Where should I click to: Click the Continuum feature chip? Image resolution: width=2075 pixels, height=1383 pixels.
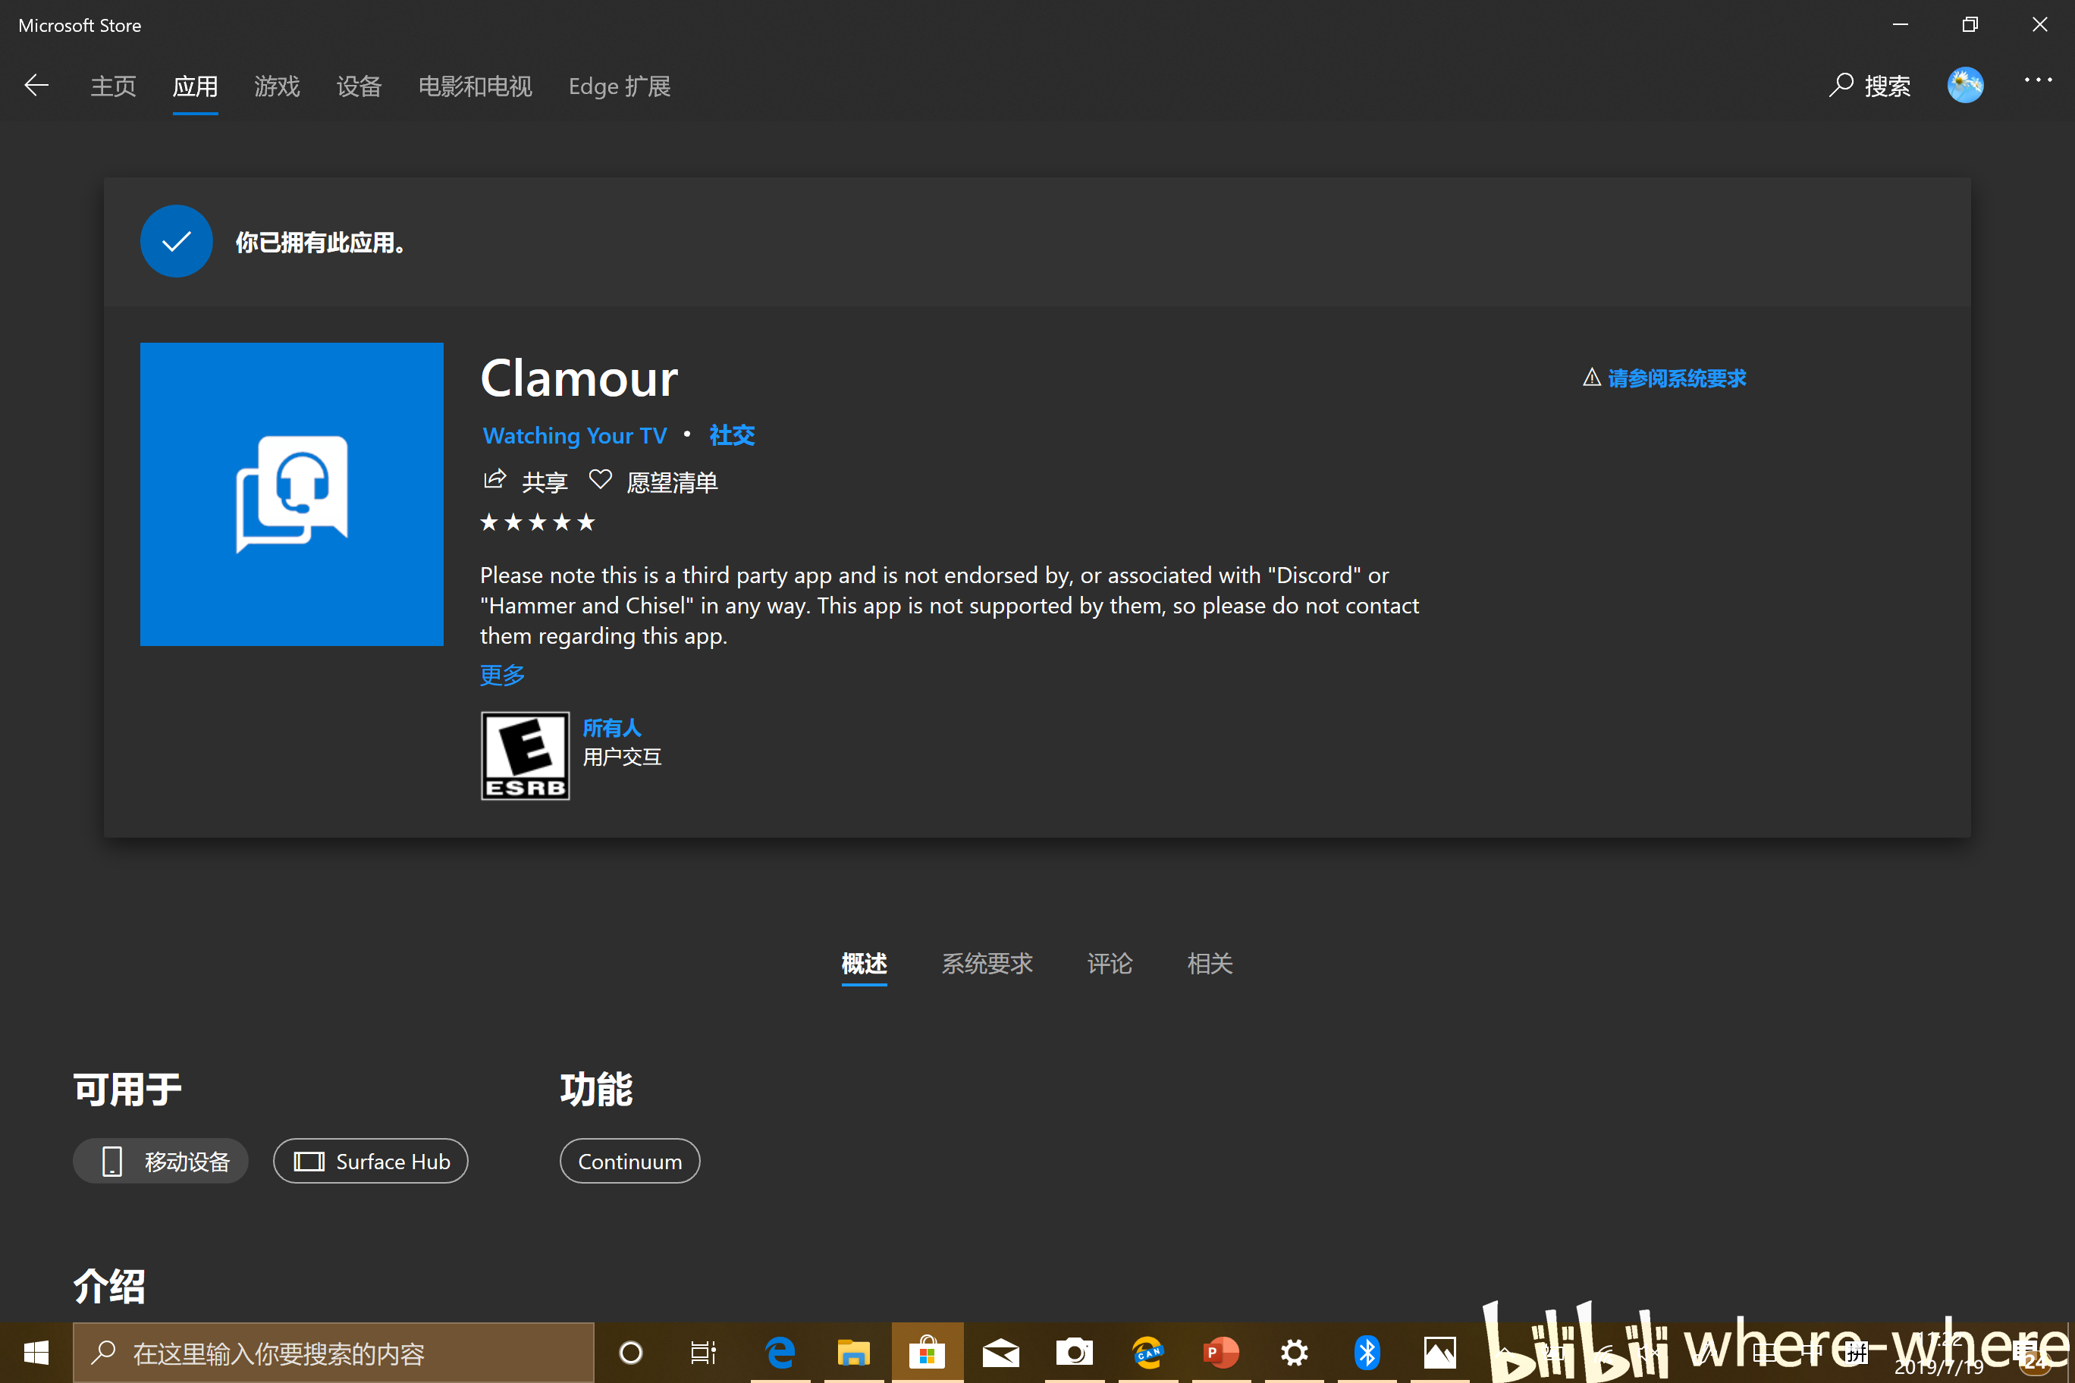pos(630,1162)
